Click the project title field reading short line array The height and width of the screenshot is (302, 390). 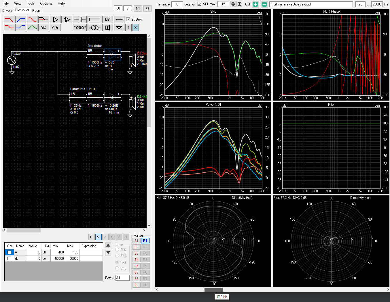pyautogui.click(x=311, y=4)
